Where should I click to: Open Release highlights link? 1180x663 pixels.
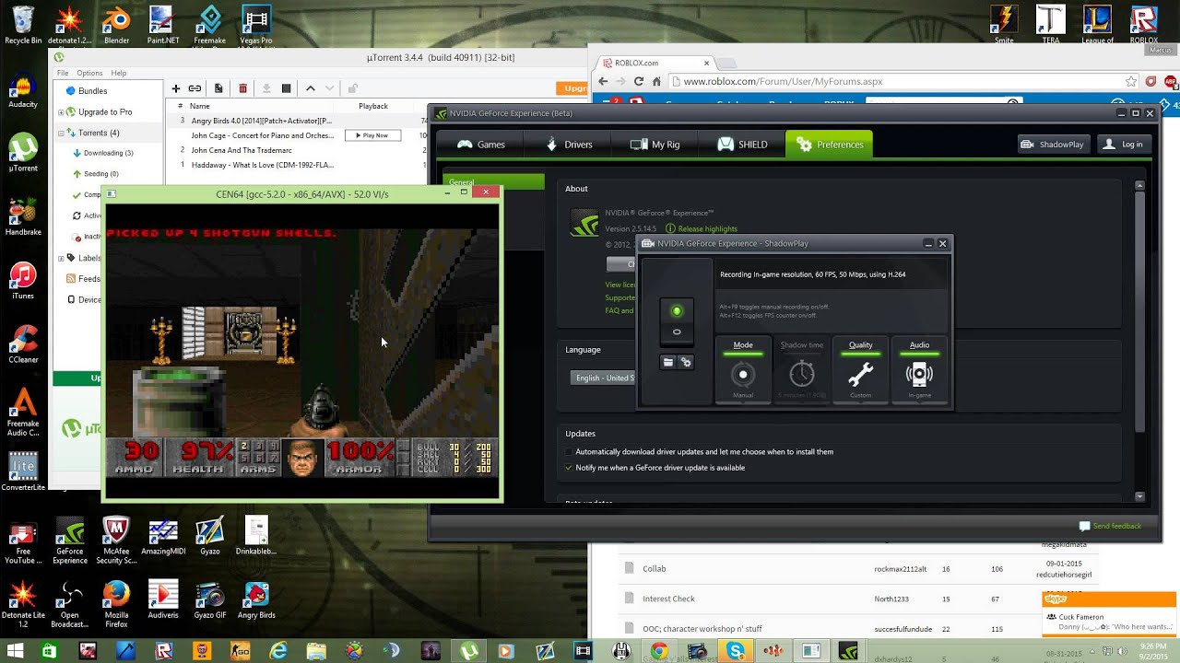707,228
